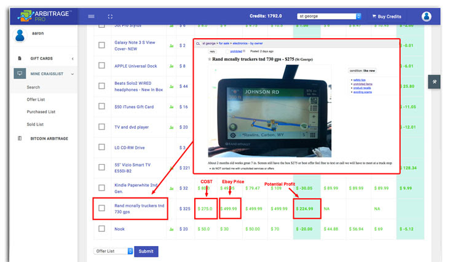
Task: Click the safety tips link in Craigslist post
Action: pos(359,80)
